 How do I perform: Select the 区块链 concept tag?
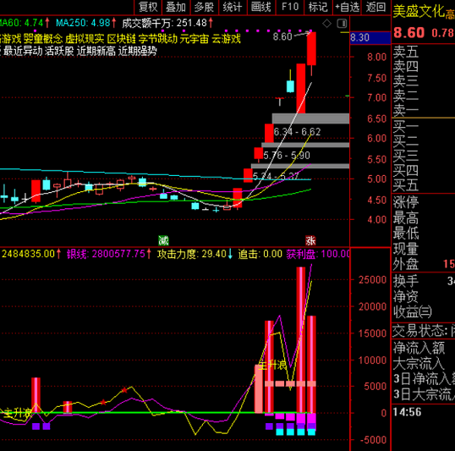[121, 39]
